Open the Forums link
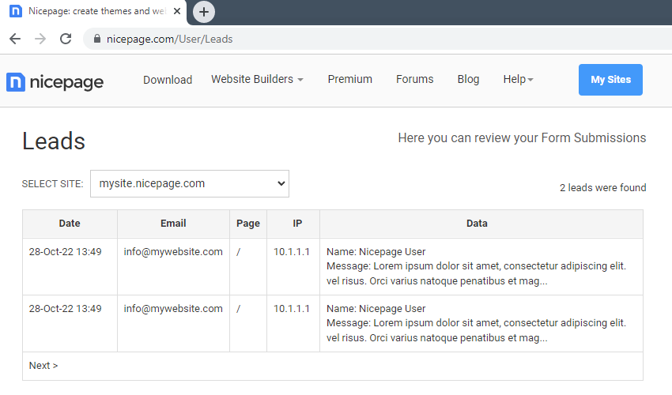This screenshot has width=672, height=395. point(415,79)
